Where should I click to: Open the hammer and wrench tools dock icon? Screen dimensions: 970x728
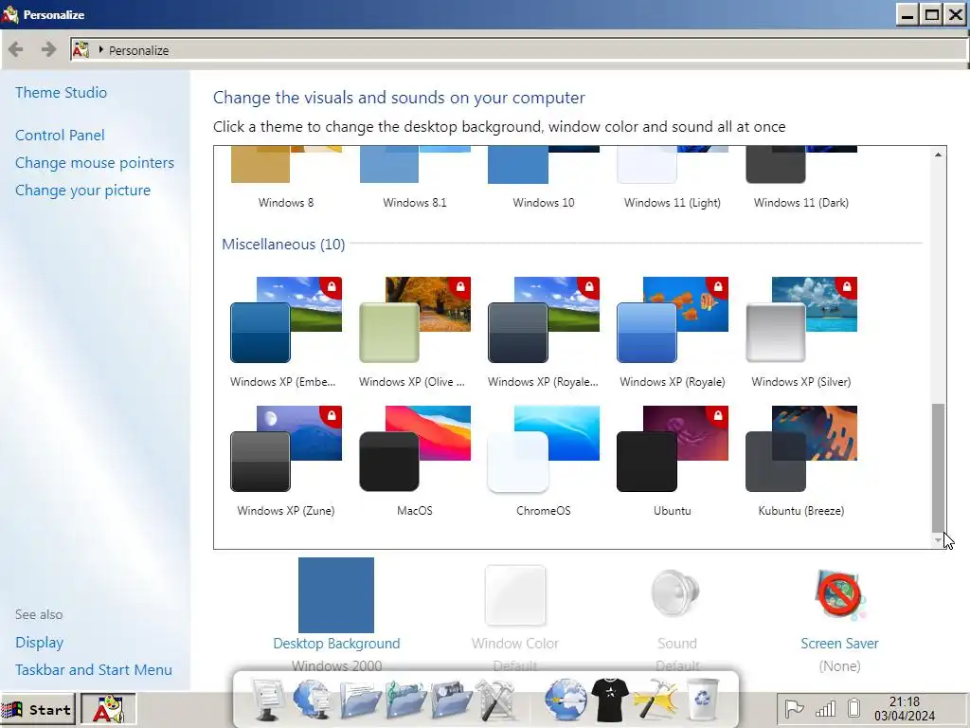(x=495, y=700)
